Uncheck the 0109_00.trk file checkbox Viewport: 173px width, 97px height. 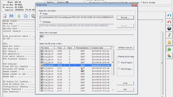pyautogui.click(x=42, y=54)
